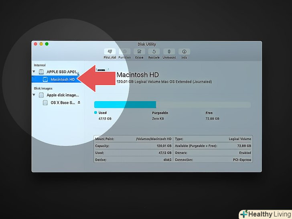This screenshot has width=292, height=219.
Task: Click the '120.01 GB Logical Volume' subtitle
Action: coord(164,82)
